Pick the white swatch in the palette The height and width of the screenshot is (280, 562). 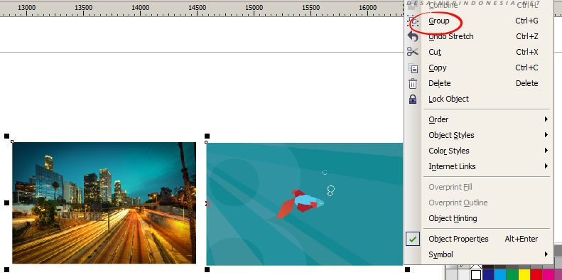475,275
